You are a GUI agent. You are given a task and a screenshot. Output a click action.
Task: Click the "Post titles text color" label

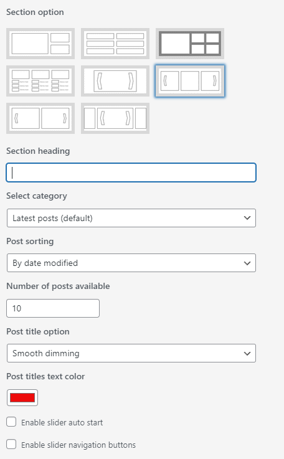(45, 376)
